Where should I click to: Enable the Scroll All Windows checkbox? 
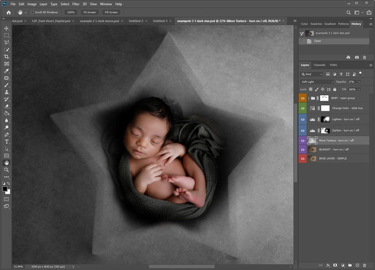point(31,12)
